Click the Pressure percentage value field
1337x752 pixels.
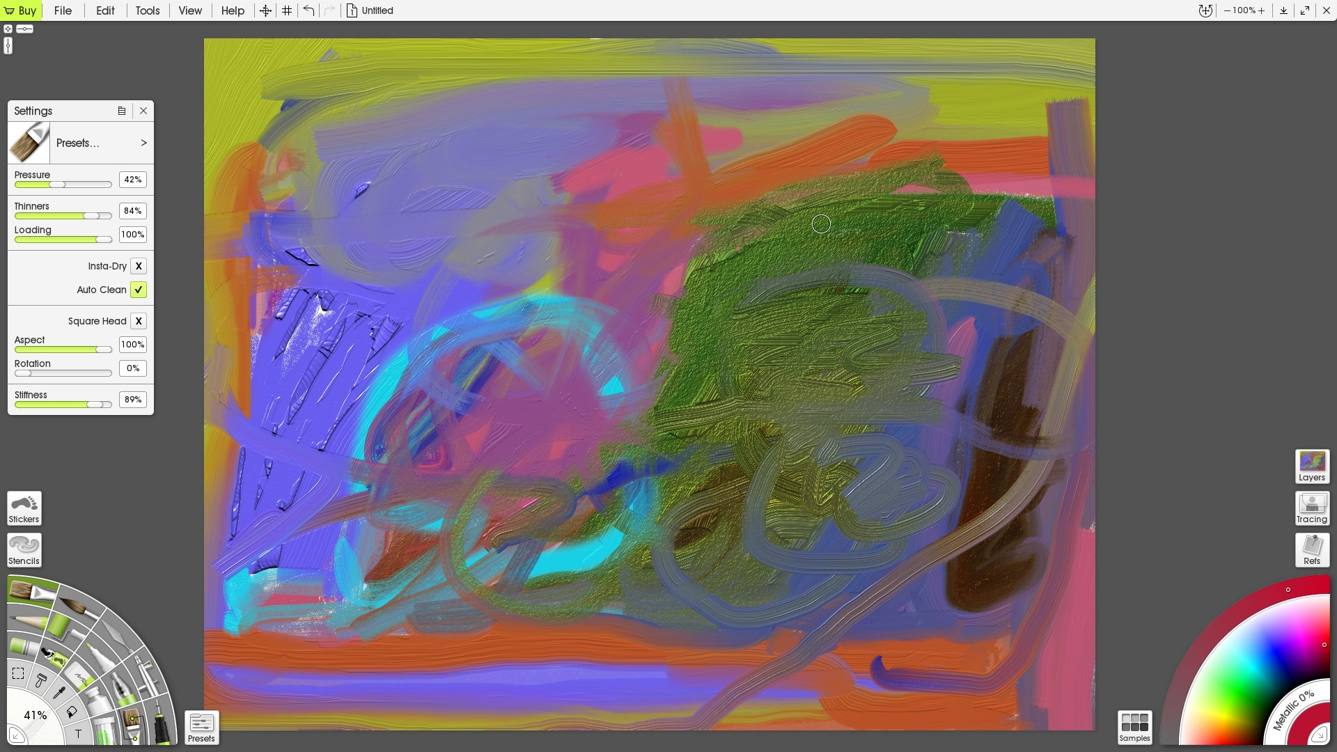pos(132,180)
